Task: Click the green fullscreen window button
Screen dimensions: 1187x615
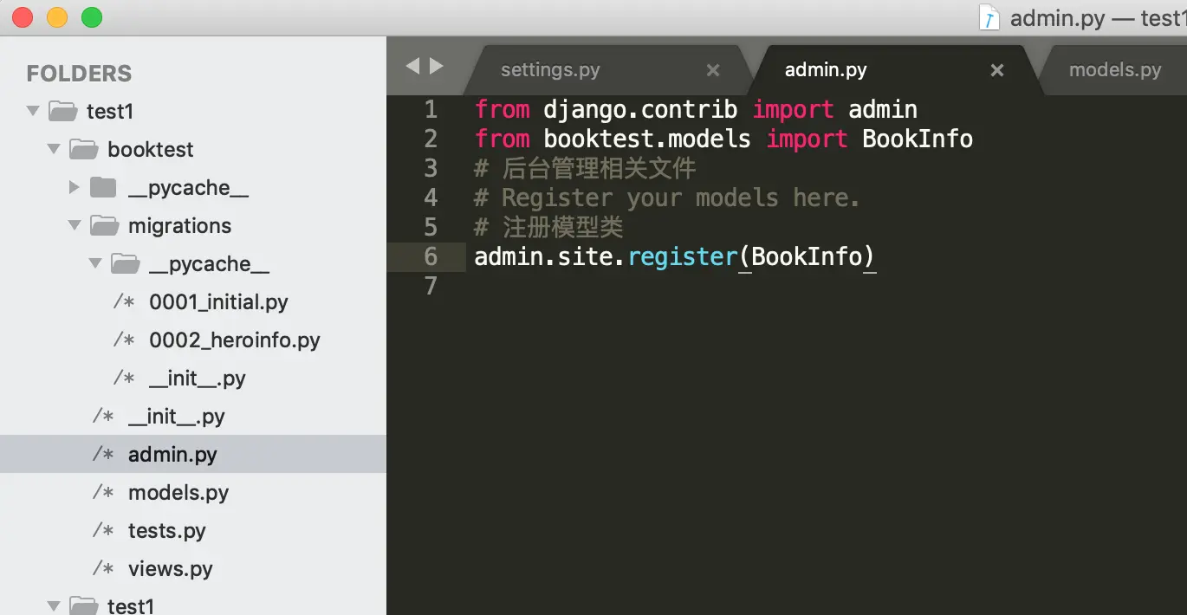Action: point(91,17)
